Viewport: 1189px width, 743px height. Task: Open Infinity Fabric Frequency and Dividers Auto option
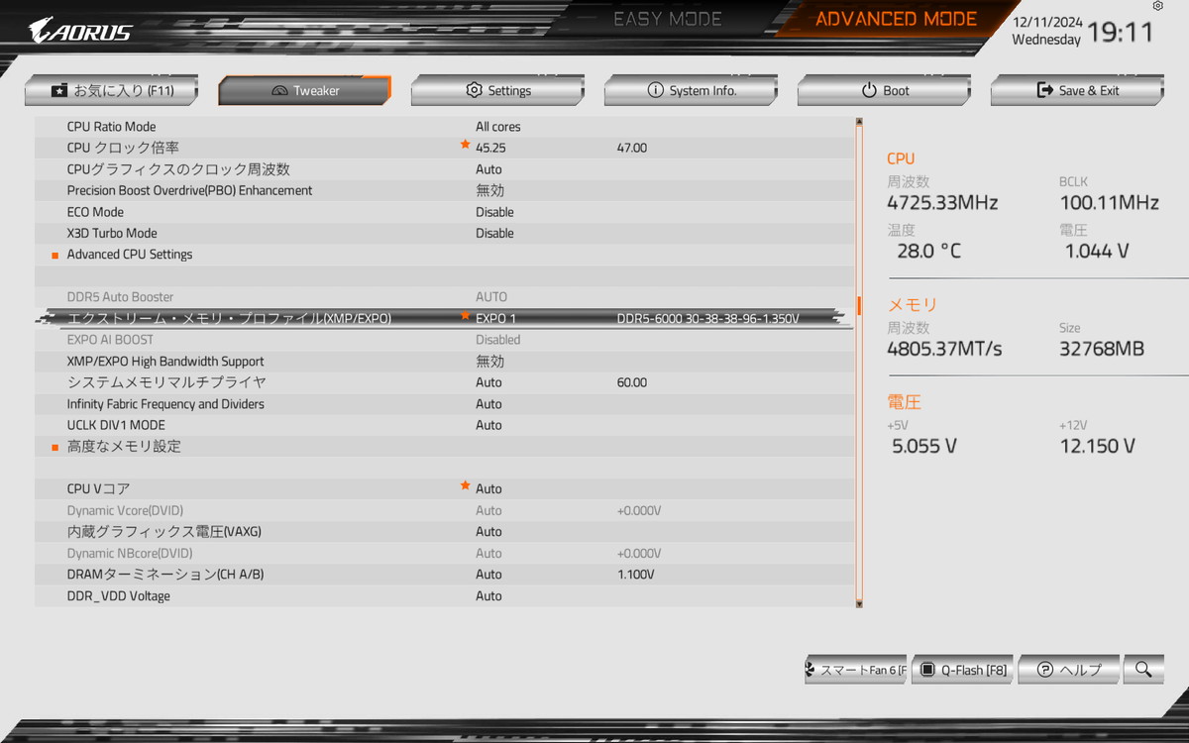pyautogui.click(x=488, y=404)
